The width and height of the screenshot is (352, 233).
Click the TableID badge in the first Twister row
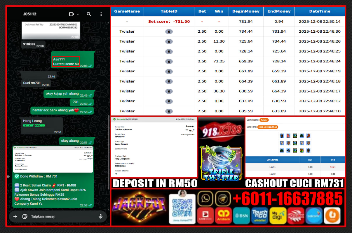click(x=169, y=31)
